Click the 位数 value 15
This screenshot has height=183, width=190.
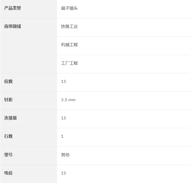63,82
